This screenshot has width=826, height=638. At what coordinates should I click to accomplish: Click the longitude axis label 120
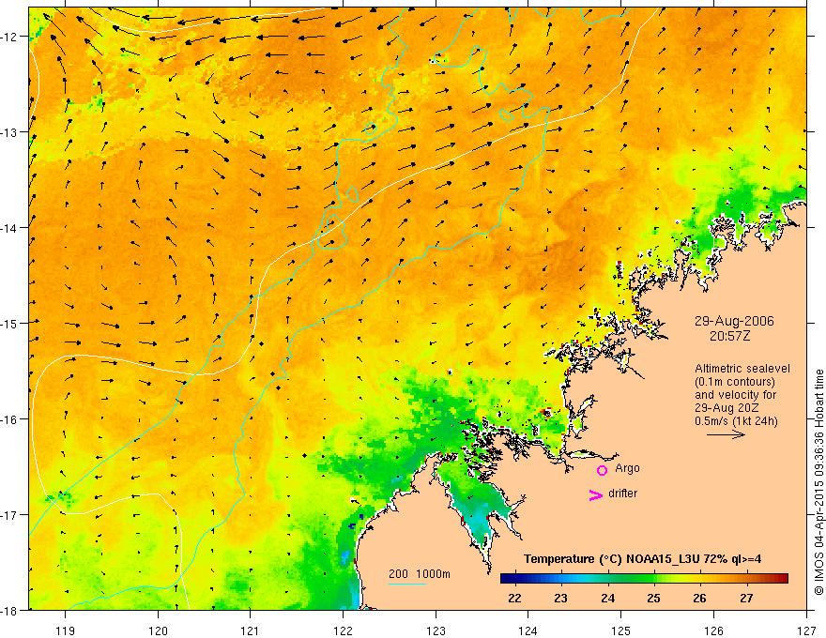[x=158, y=630]
